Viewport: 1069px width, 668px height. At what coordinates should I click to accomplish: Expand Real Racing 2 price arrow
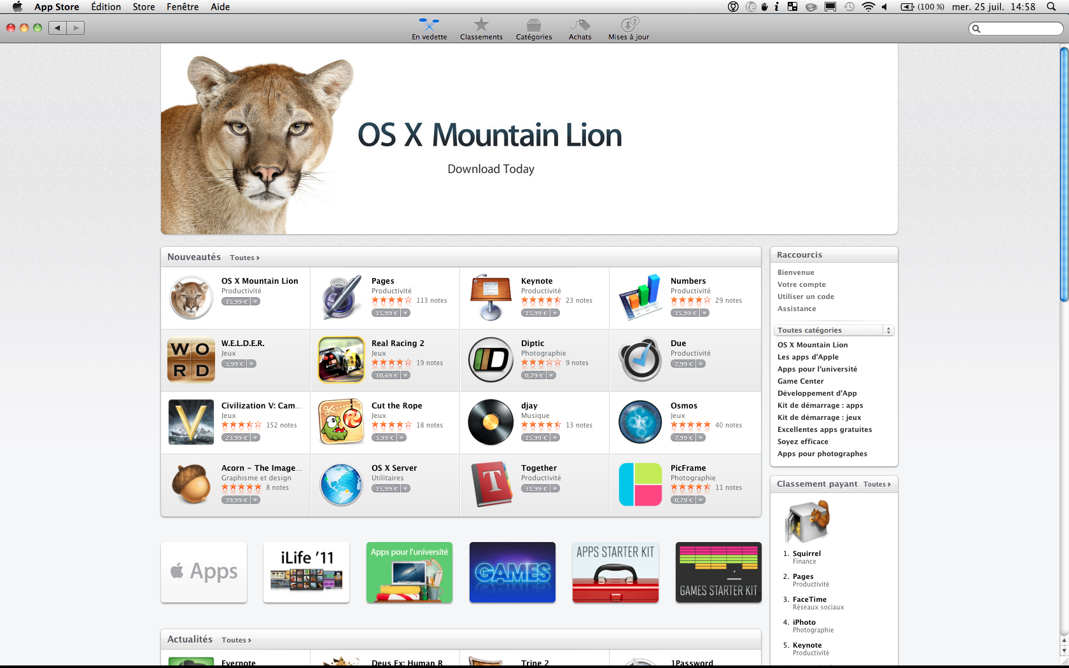(405, 375)
